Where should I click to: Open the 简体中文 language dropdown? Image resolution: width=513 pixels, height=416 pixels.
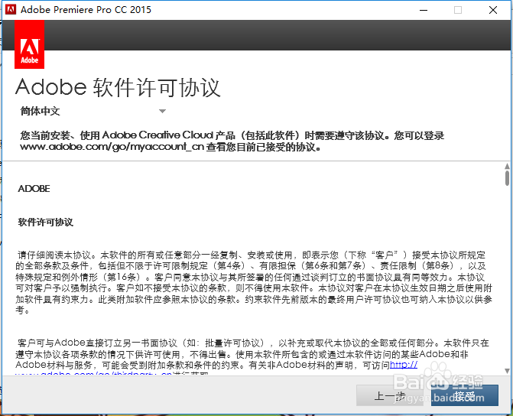[93, 112]
